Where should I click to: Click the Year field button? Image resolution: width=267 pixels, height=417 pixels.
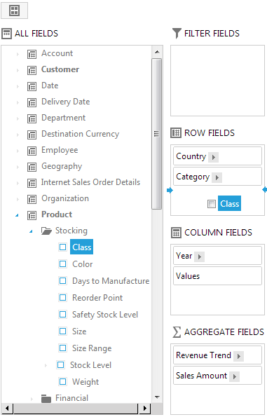pyautogui.click(x=217, y=256)
